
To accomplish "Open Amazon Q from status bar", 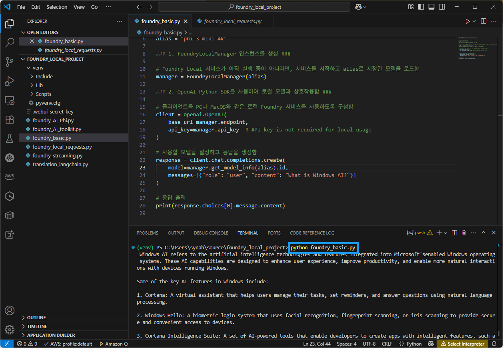I will [114, 344].
